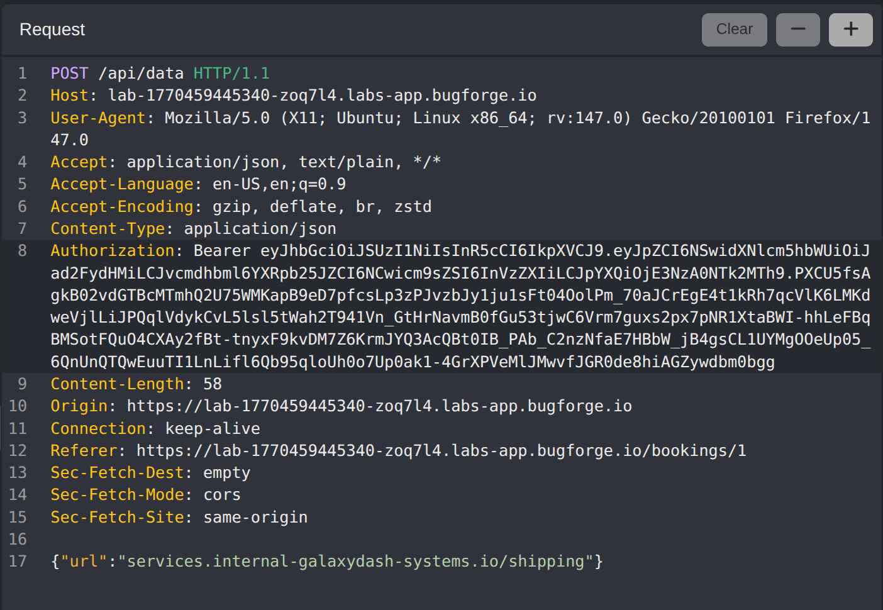Click the /api/data request path

(x=141, y=74)
